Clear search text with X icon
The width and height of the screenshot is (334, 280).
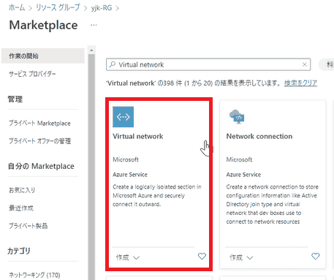pos(305,64)
